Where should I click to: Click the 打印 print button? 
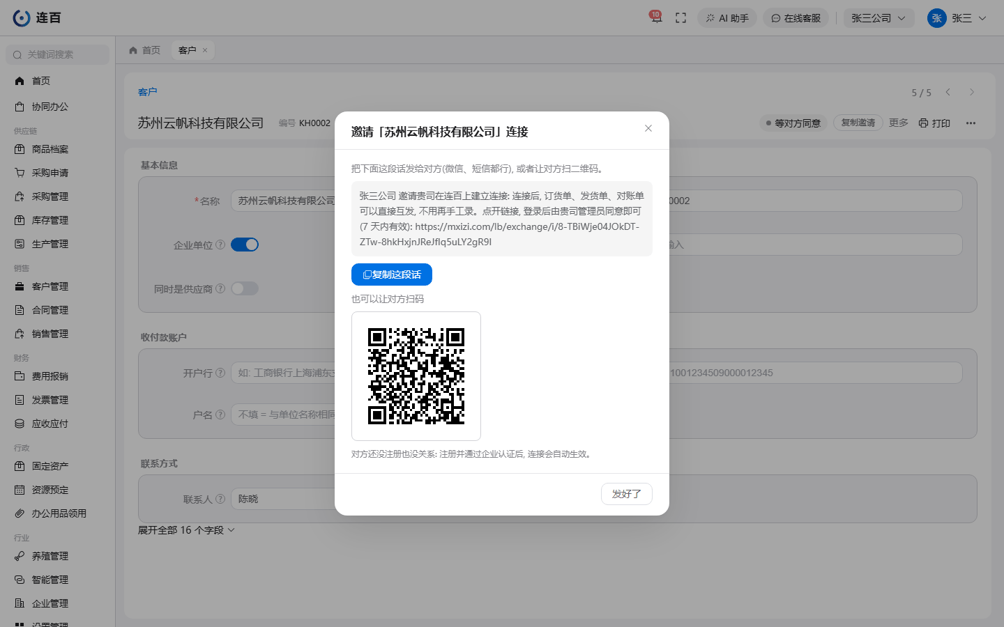coord(934,123)
